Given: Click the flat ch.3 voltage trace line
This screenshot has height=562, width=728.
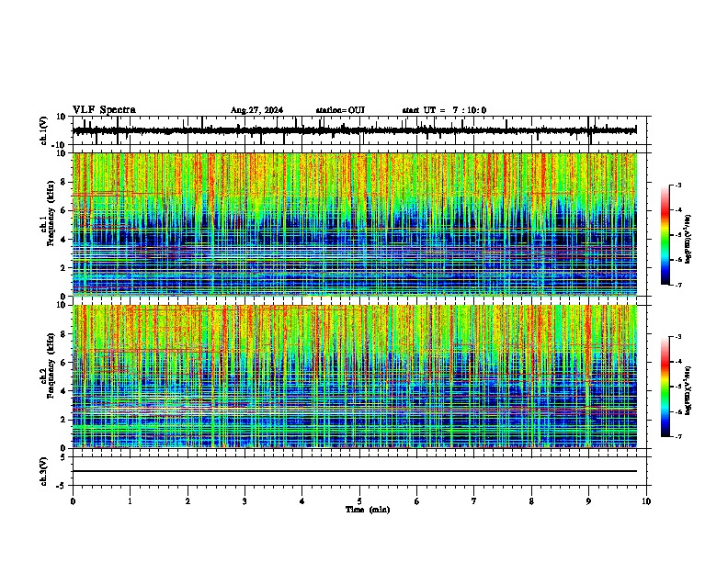Looking at the screenshot, I should click(x=354, y=471).
